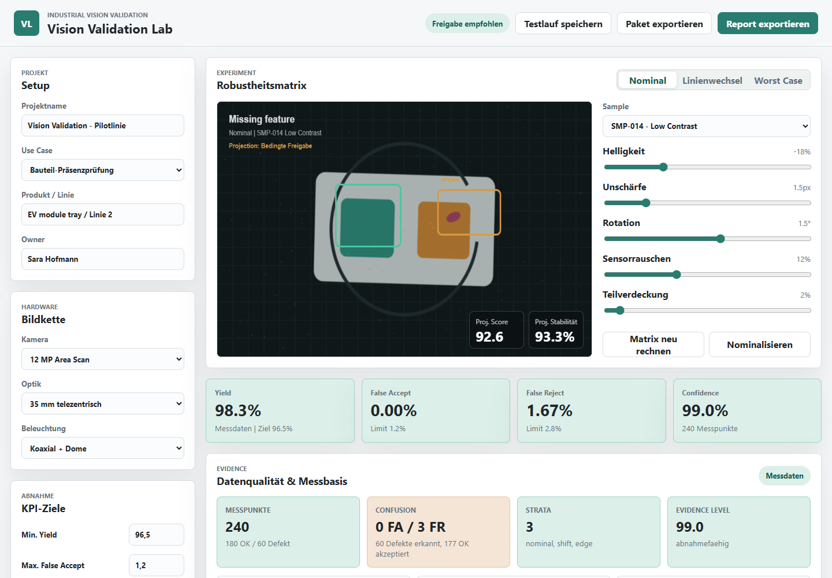Click the Owner field Sara Hofmann
Image resolution: width=832 pixels, height=578 pixels.
pos(103,259)
